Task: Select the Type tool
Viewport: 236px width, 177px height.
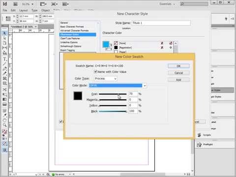Action: point(4,59)
